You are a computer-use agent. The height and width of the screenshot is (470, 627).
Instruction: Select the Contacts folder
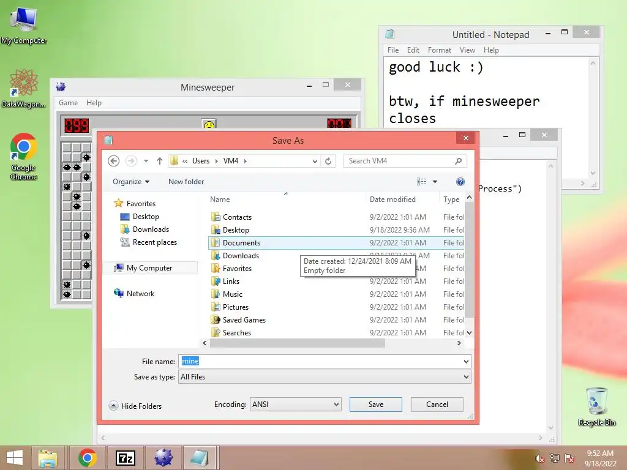(x=237, y=217)
